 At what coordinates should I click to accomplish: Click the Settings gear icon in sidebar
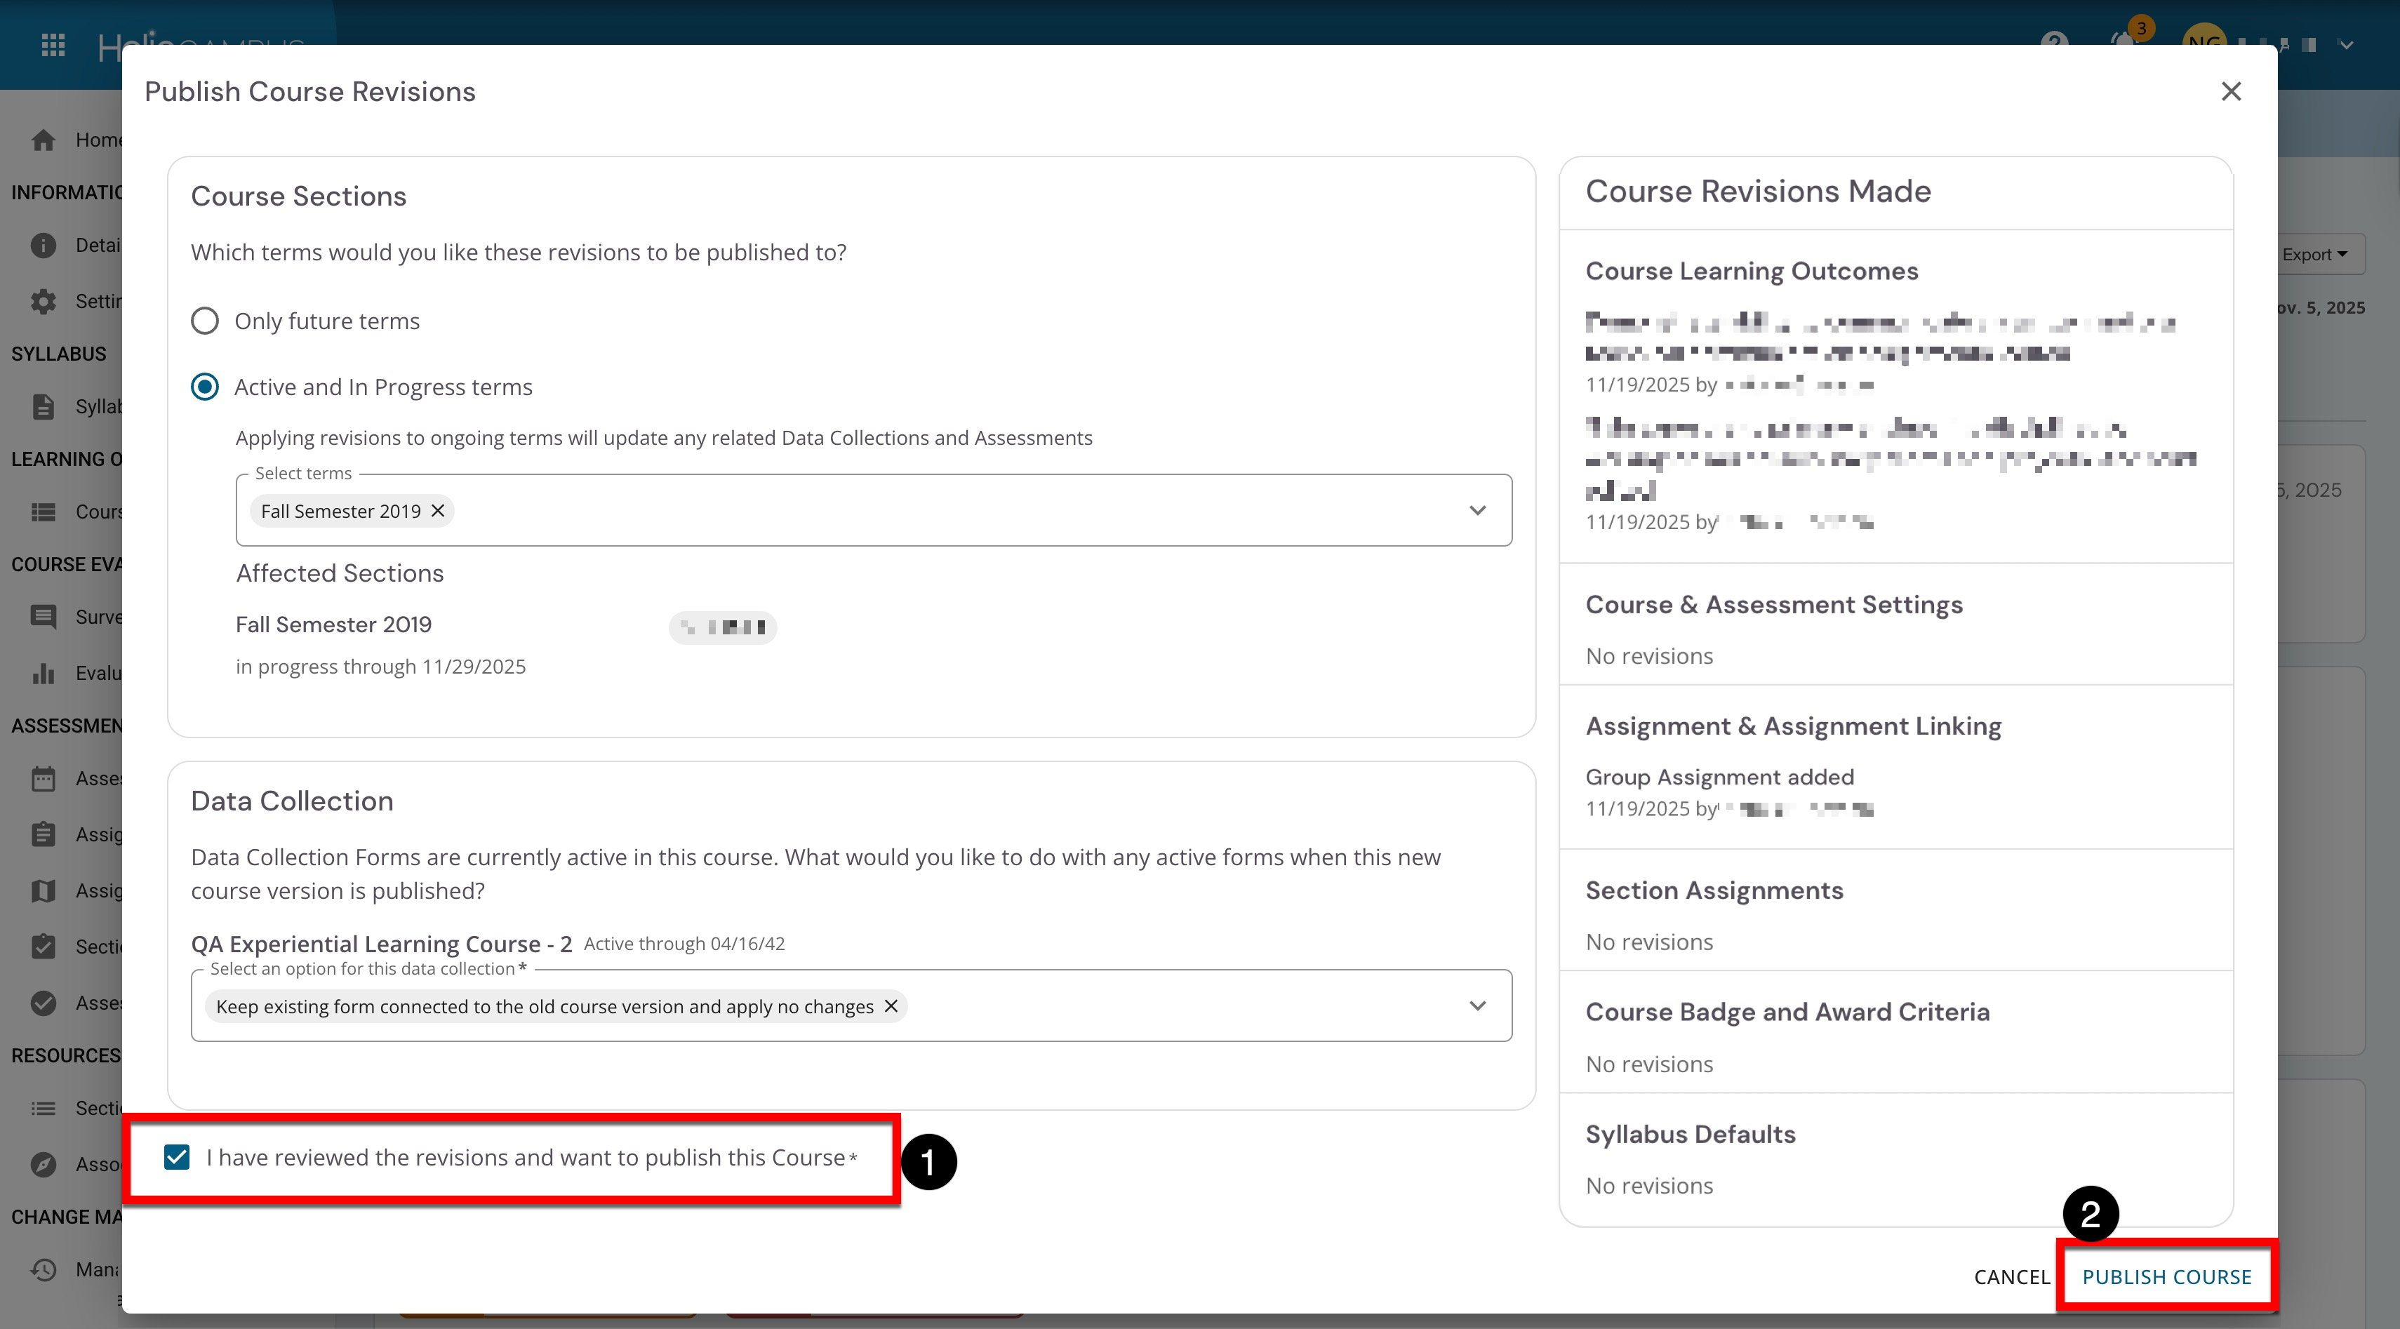[x=43, y=301]
